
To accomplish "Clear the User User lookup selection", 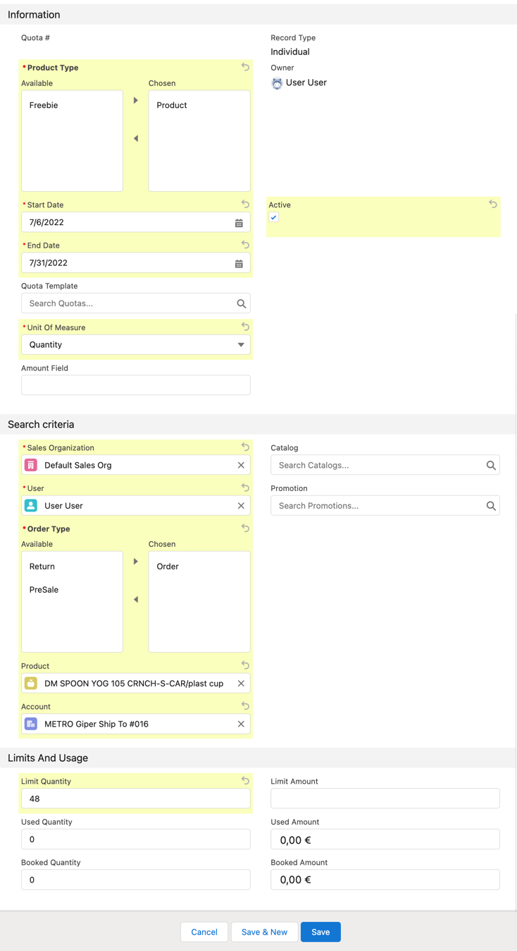I will pos(240,505).
